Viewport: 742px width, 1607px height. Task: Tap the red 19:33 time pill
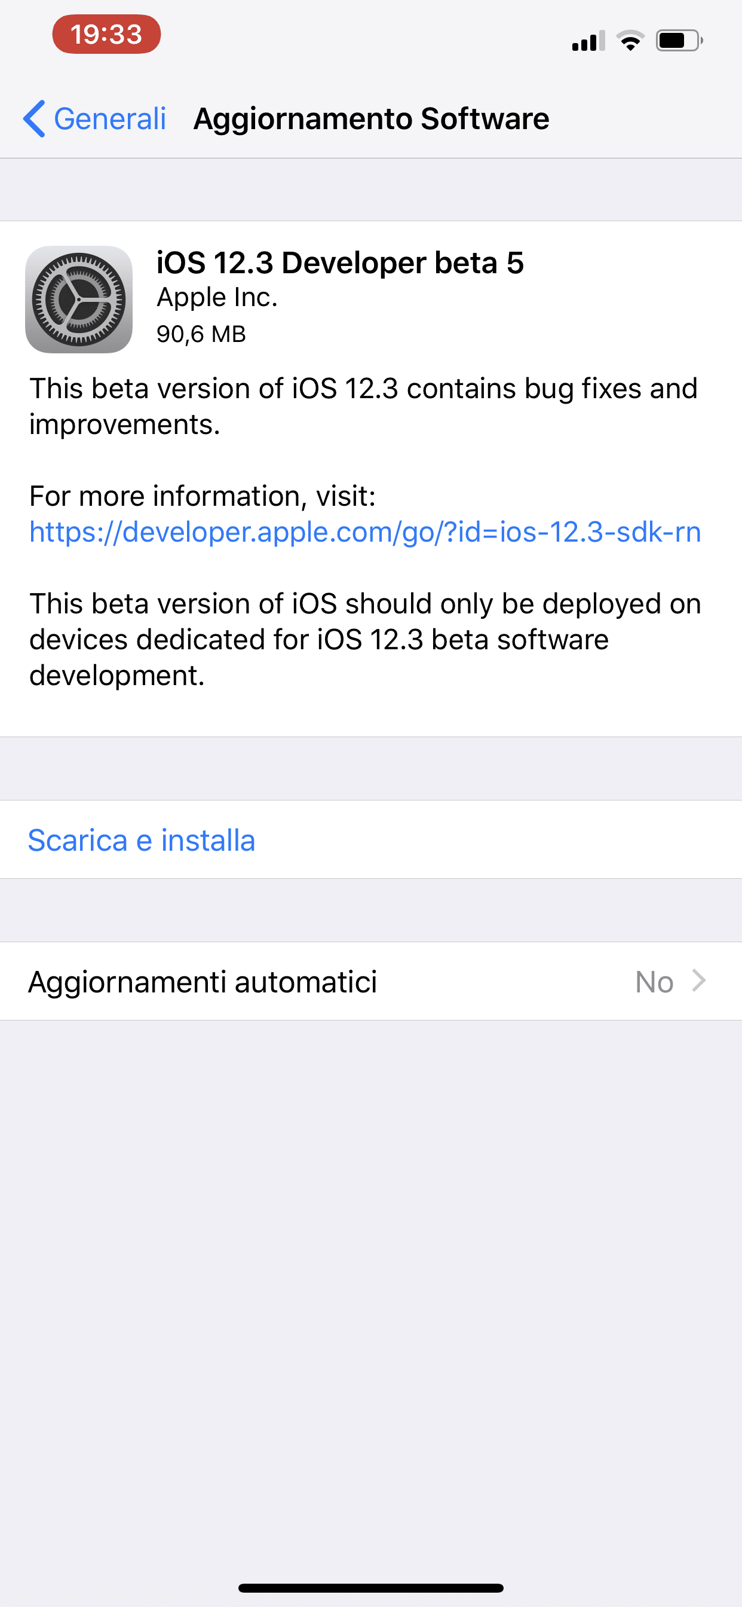tap(106, 34)
